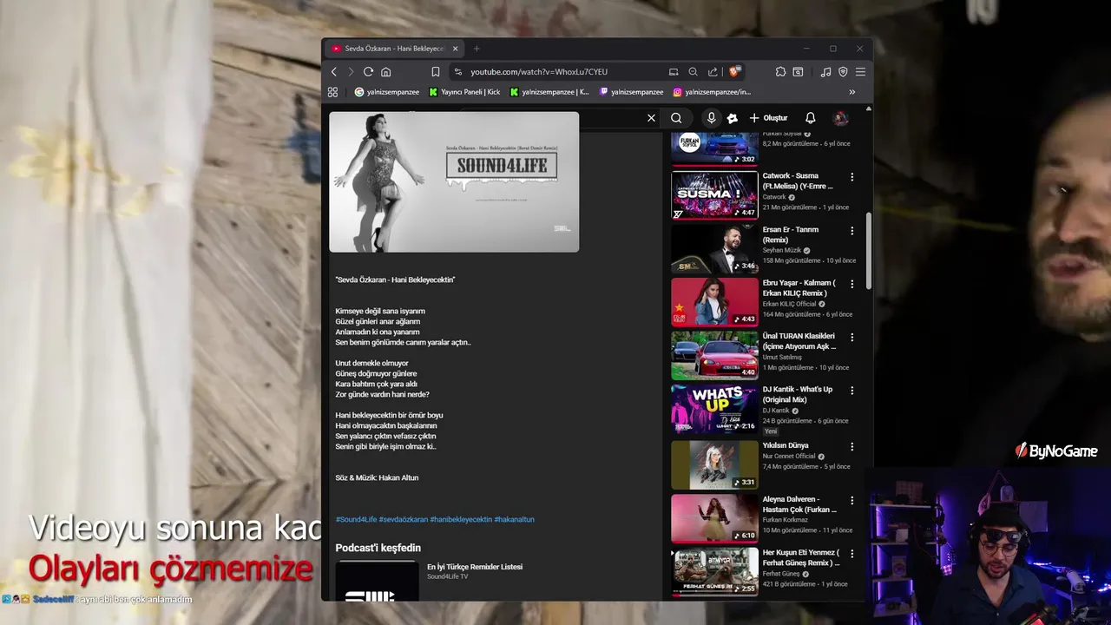Click Söz & Müzik: Hakan Altun text

tap(377, 477)
